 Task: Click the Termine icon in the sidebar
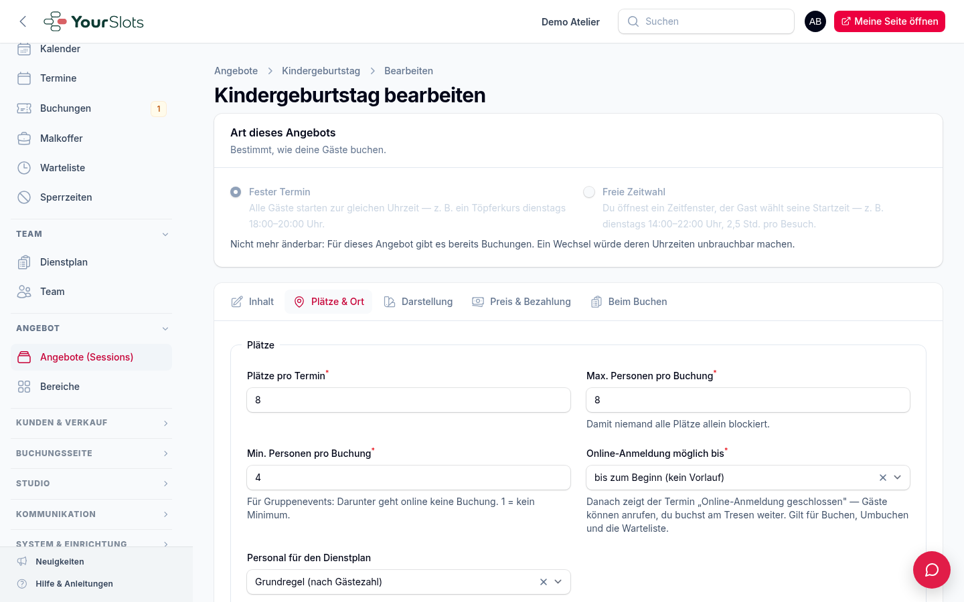[24, 78]
